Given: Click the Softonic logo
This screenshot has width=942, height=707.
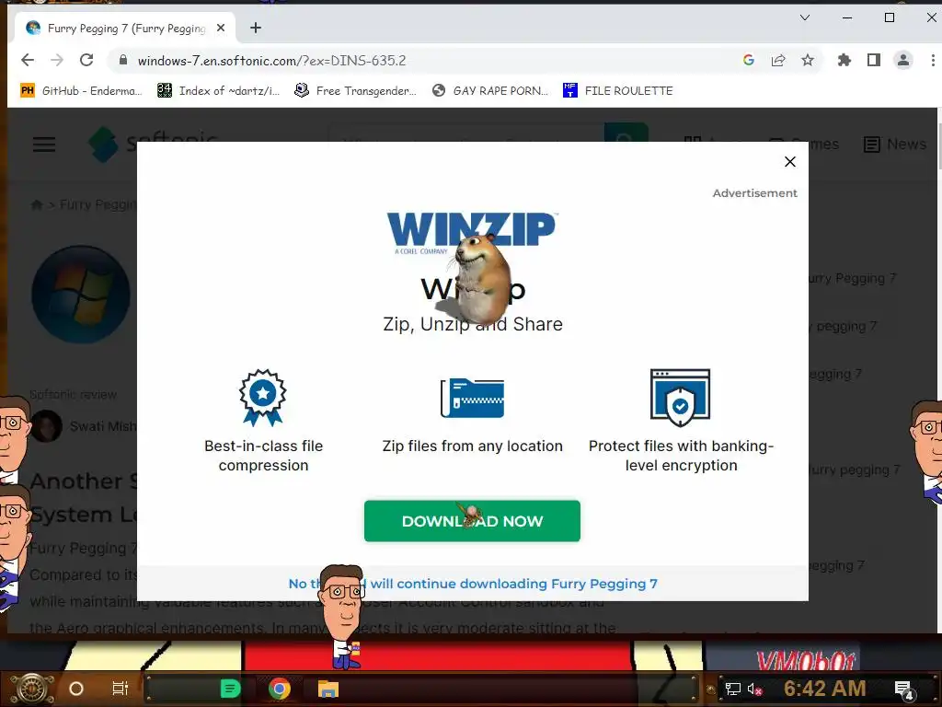Looking at the screenshot, I should (x=154, y=144).
